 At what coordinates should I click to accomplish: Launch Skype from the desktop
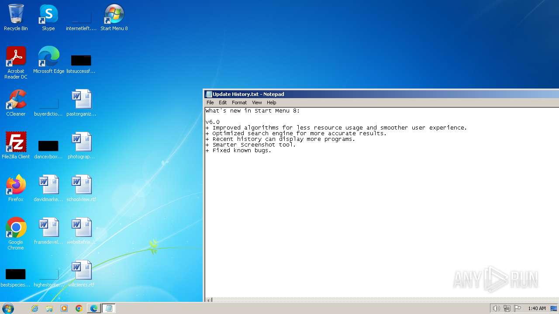point(48,17)
